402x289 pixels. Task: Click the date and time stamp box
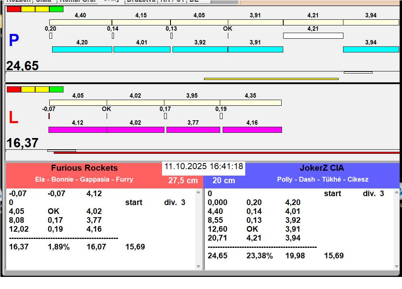tap(204, 167)
